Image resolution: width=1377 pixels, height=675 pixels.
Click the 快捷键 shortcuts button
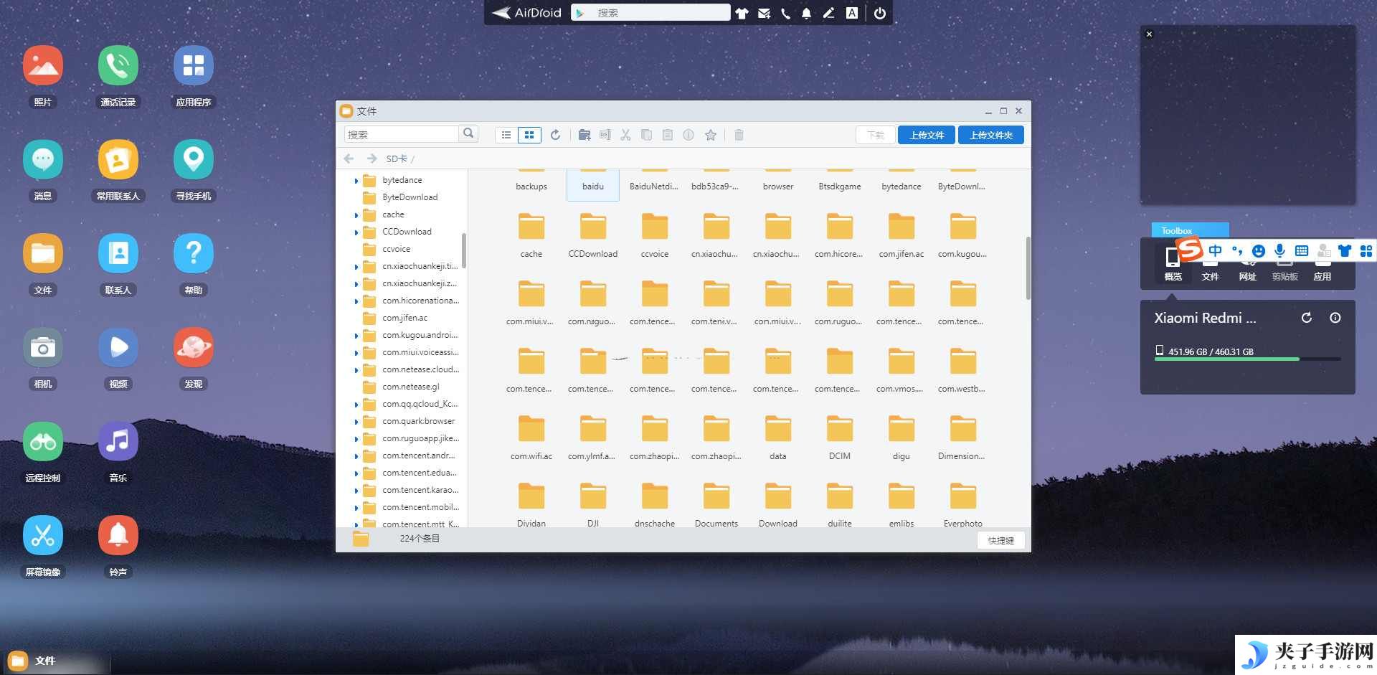[1001, 540]
